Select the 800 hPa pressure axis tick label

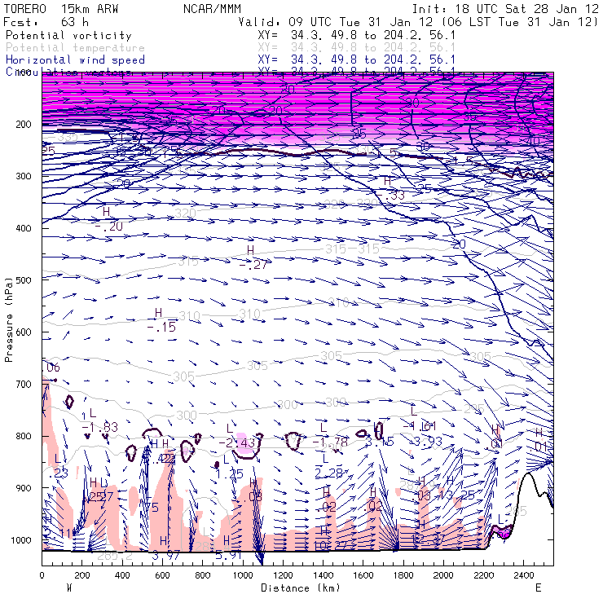coord(23,436)
